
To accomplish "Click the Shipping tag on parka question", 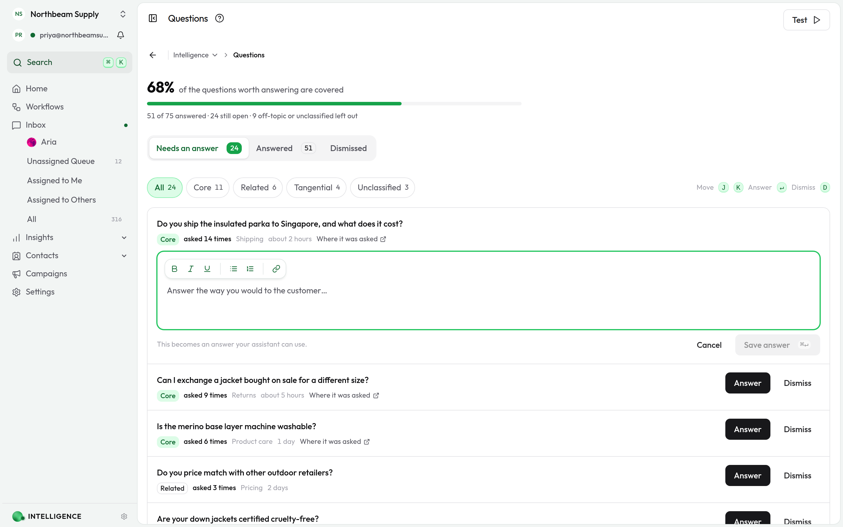I will point(249,239).
